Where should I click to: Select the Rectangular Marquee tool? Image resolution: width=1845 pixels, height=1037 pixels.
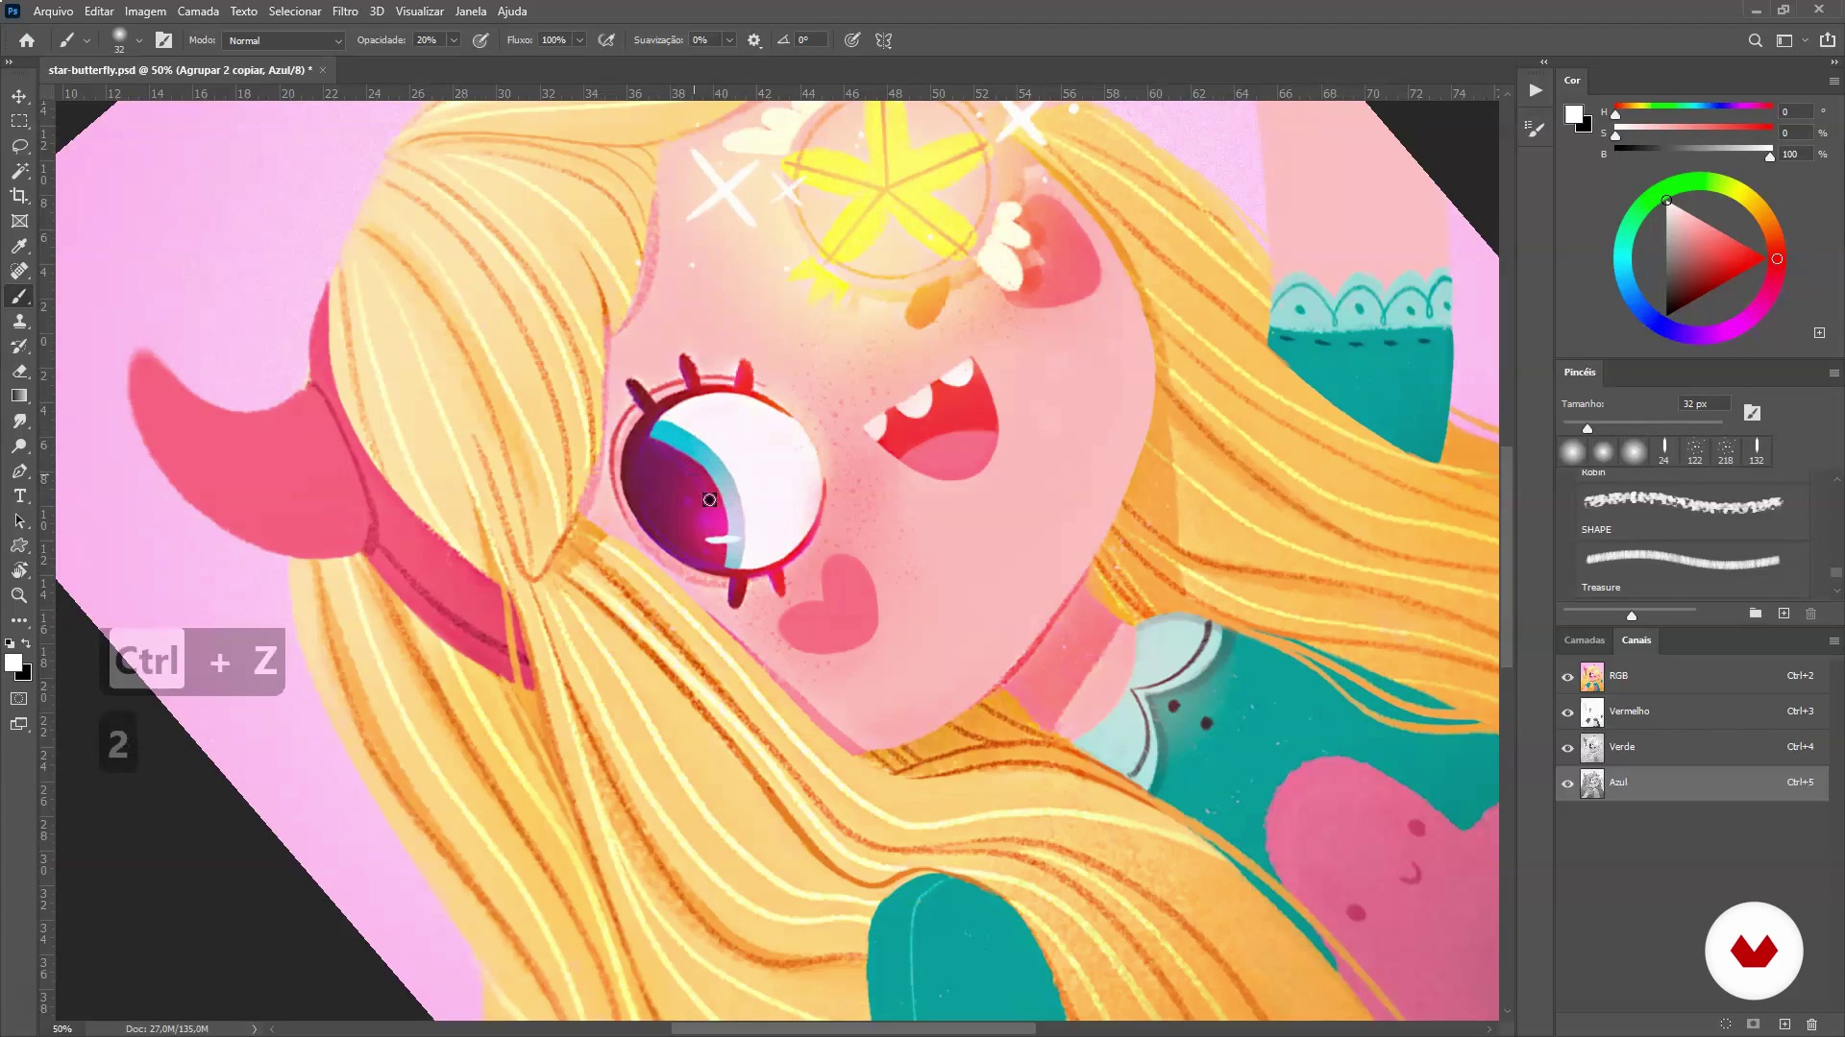(x=19, y=121)
